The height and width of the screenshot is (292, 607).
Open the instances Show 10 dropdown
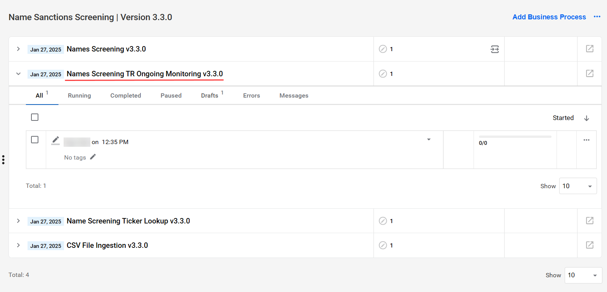coord(578,186)
